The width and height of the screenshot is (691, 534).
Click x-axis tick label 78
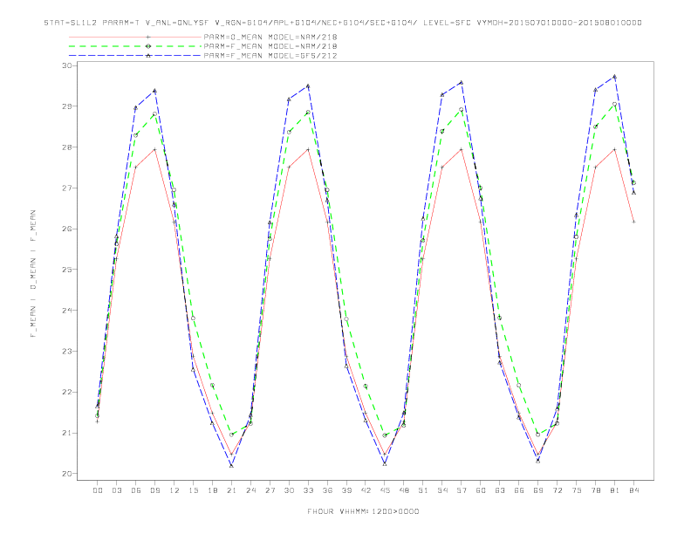coord(596,490)
